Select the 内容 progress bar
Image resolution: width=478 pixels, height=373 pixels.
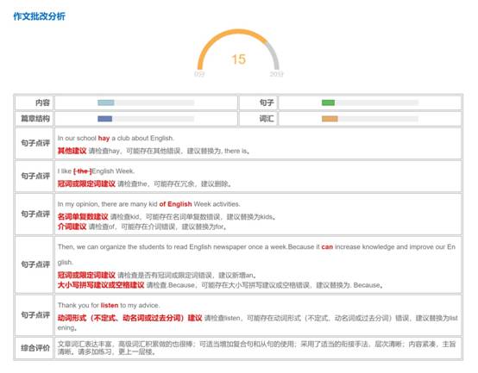146,103
